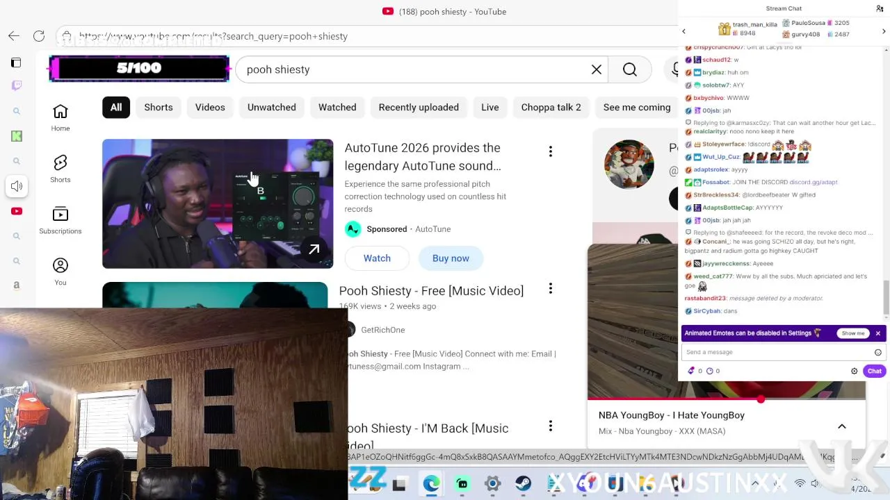Open Shorts in the YouTube sidebar
The height and width of the screenshot is (500, 890).
point(60,169)
